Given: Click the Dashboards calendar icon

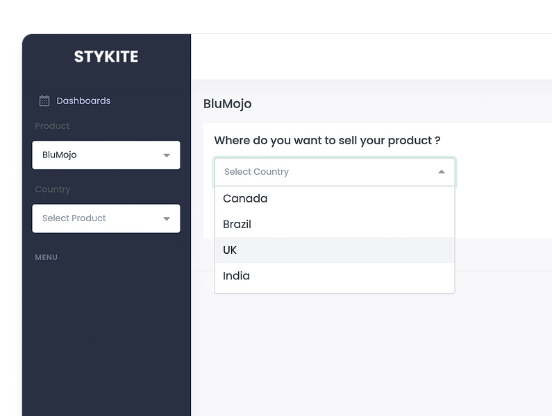Looking at the screenshot, I should 44,101.
